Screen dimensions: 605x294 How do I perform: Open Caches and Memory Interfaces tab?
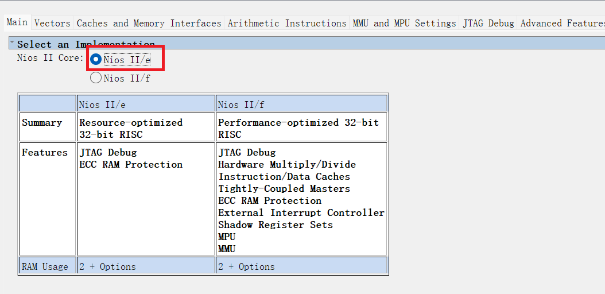149,24
